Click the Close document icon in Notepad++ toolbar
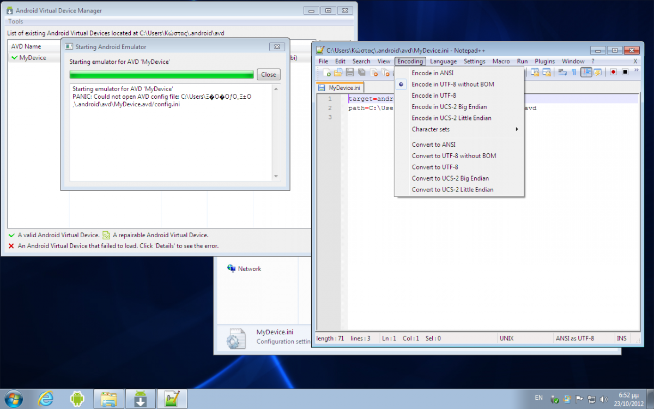The height and width of the screenshot is (409, 654). coord(374,72)
